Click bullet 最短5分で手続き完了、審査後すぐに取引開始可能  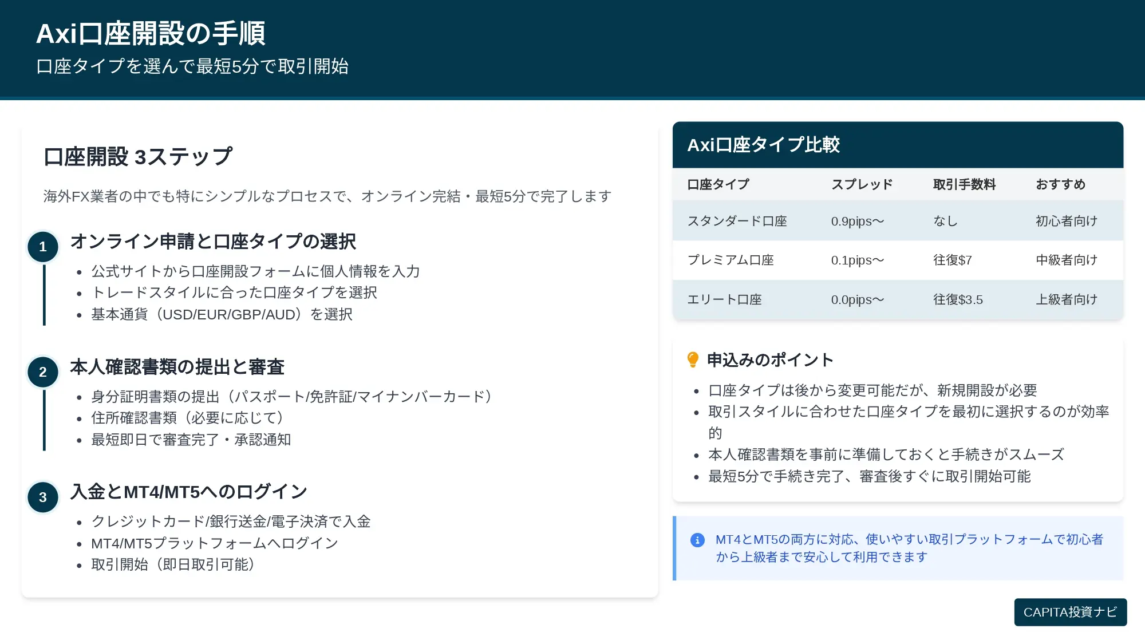pos(869,476)
